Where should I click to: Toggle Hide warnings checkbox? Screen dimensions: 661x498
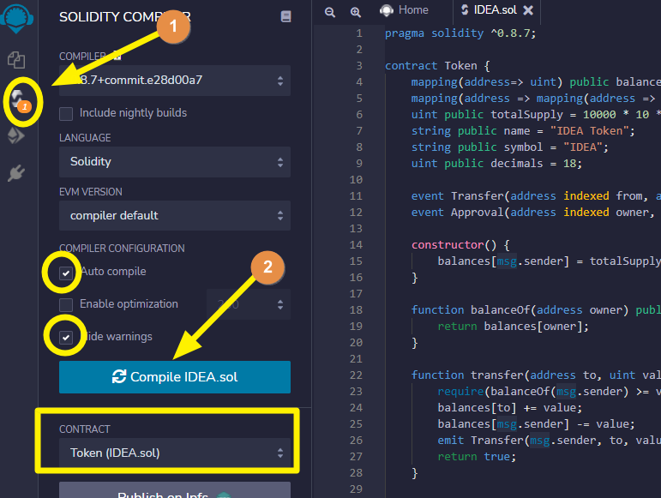point(66,337)
